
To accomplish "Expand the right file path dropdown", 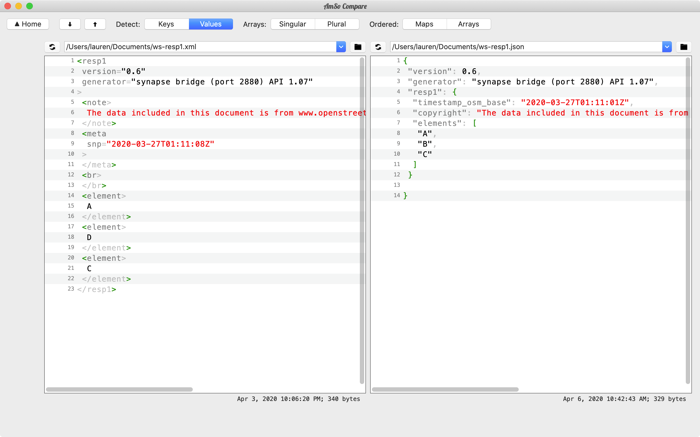I will coord(667,47).
